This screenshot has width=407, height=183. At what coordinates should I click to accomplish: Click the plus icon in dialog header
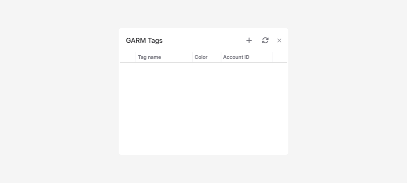pyautogui.click(x=249, y=40)
